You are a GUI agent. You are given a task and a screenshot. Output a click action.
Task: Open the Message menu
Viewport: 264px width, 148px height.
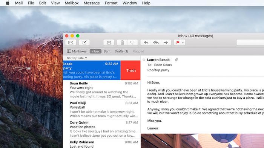pos(92,3)
